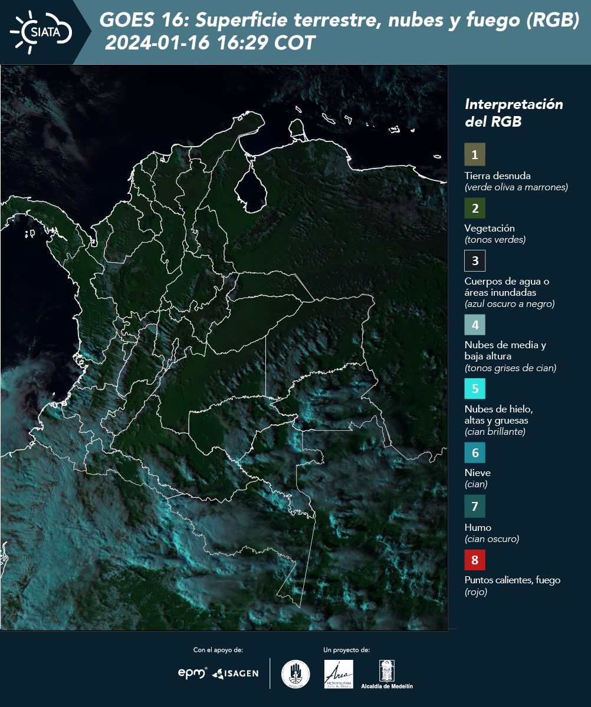Click the '(azul oscuro a negro)' description

click(510, 304)
